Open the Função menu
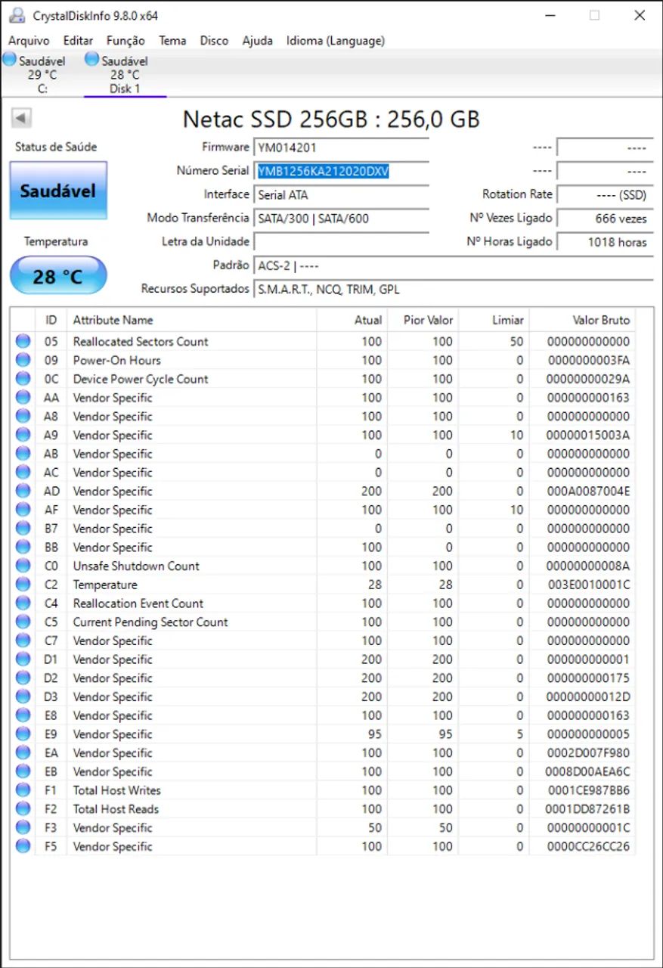The width and height of the screenshot is (663, 968). click(x=125, y=41)
